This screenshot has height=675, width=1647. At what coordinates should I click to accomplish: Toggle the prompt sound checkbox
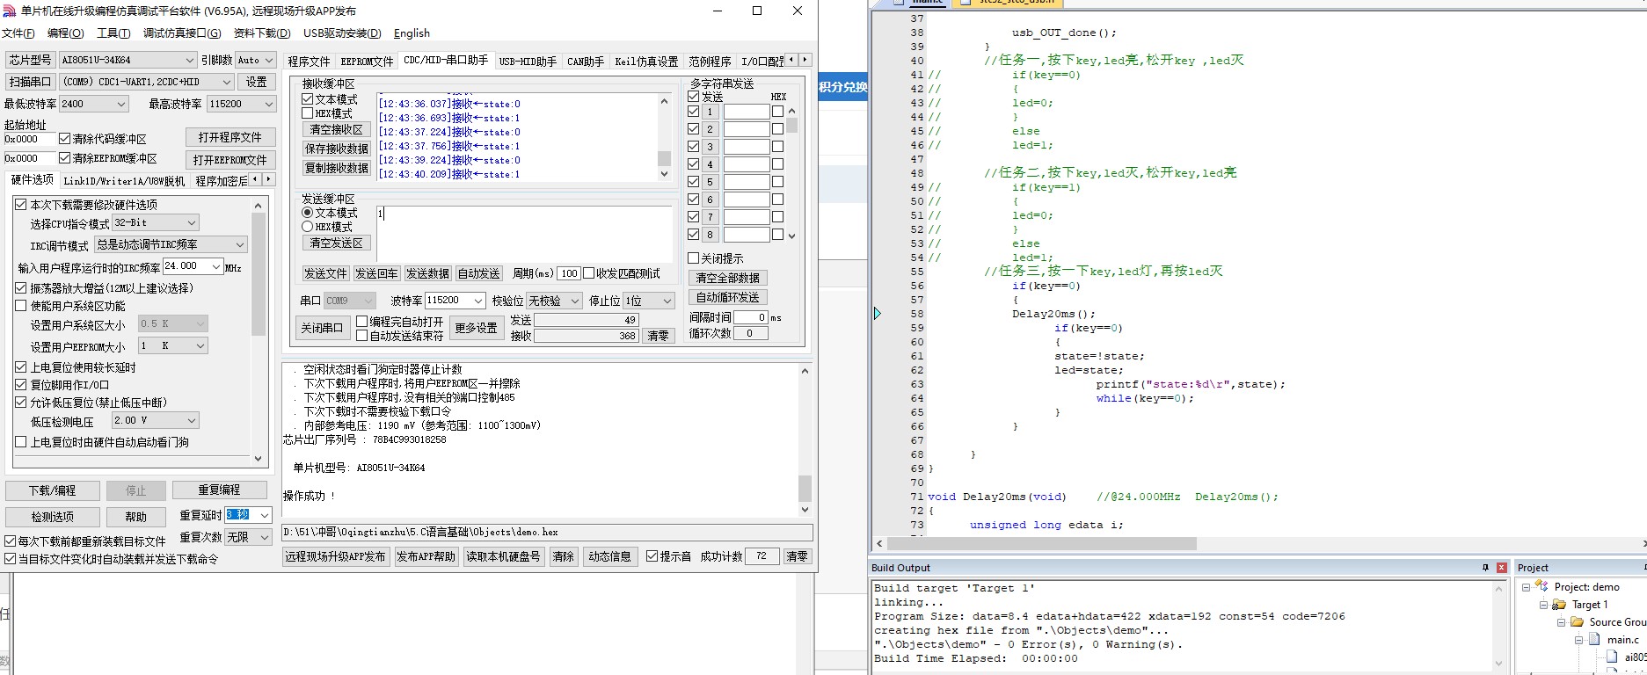(x=652, y=556)
